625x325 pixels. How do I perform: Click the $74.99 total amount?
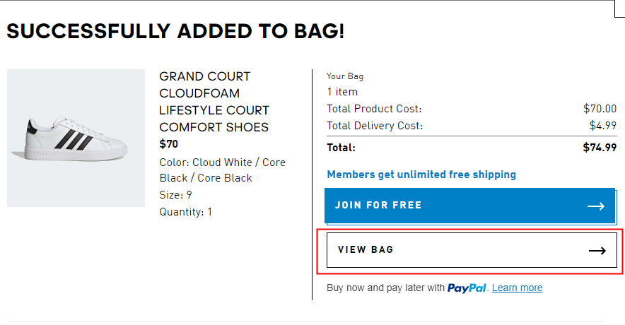coord(600,148)
